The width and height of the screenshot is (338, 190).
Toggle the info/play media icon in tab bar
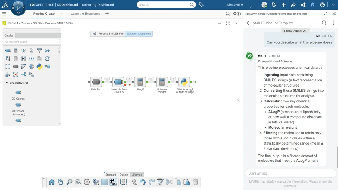pos(237,14)
